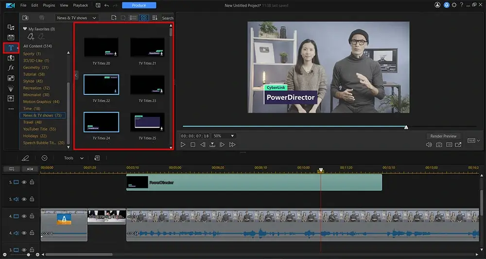Open the Plugins menu

tap(49, 5)
